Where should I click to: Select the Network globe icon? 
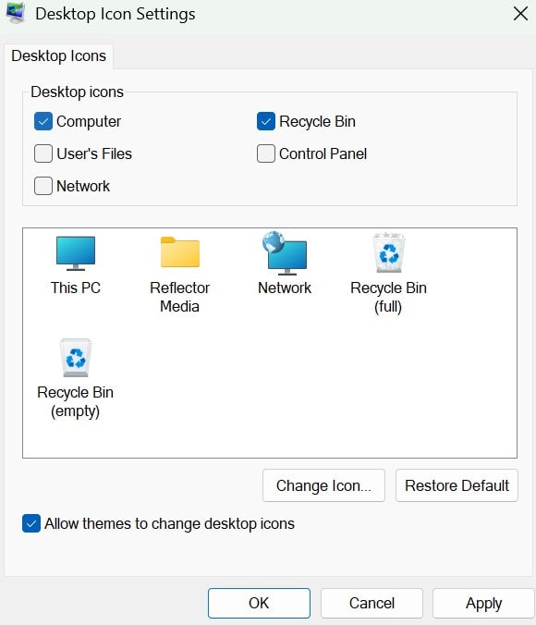click(x=285, y=253)
